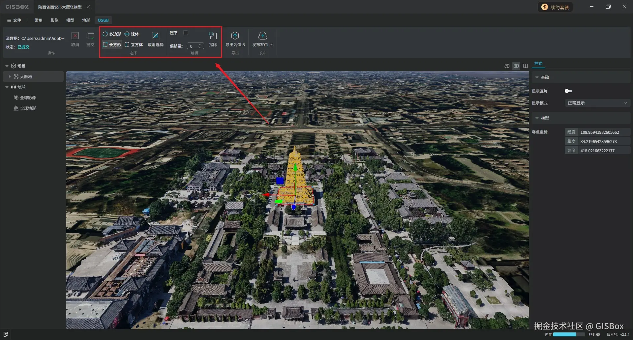Click the blue gizmo axis handle below the pagoda
Image resolution: width=633 pixels, height=340 pixels.
click(294, 207)
